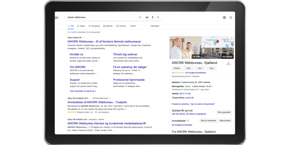Click the info icon beside Anmeldelser
The image size is (290, 145).
pos(188,121)
